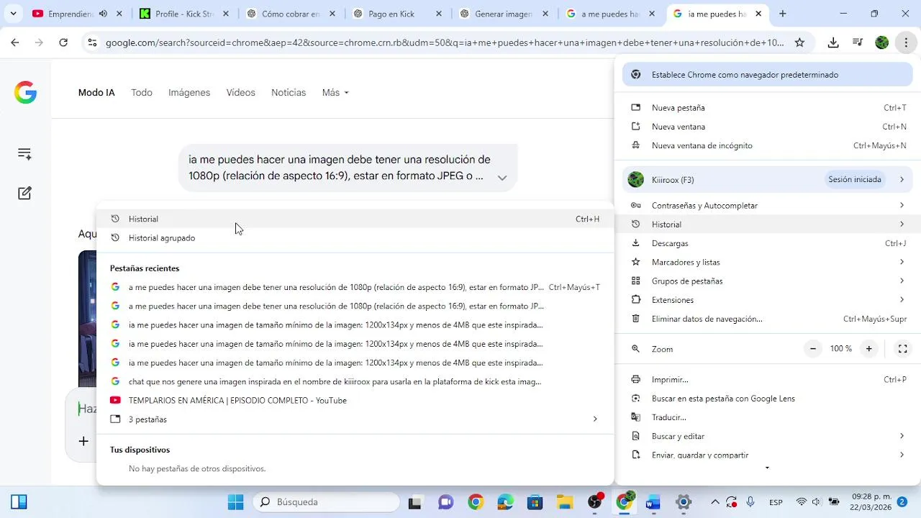Open Edge browser from taskbar
The width and height of the screenshot is (921, 518).
505,502
